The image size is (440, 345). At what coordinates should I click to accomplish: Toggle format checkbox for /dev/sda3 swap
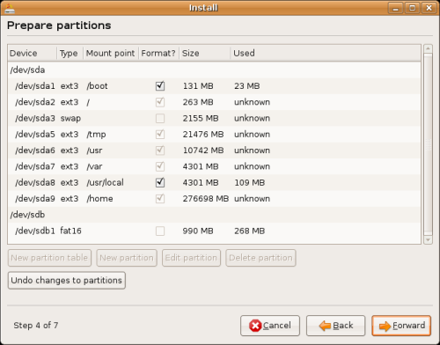pos(160,118)
